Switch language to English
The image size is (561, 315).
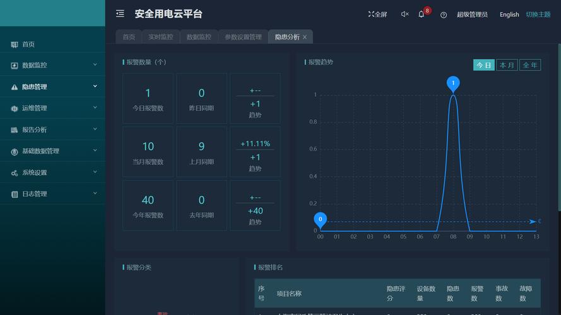tap(509, 14)
